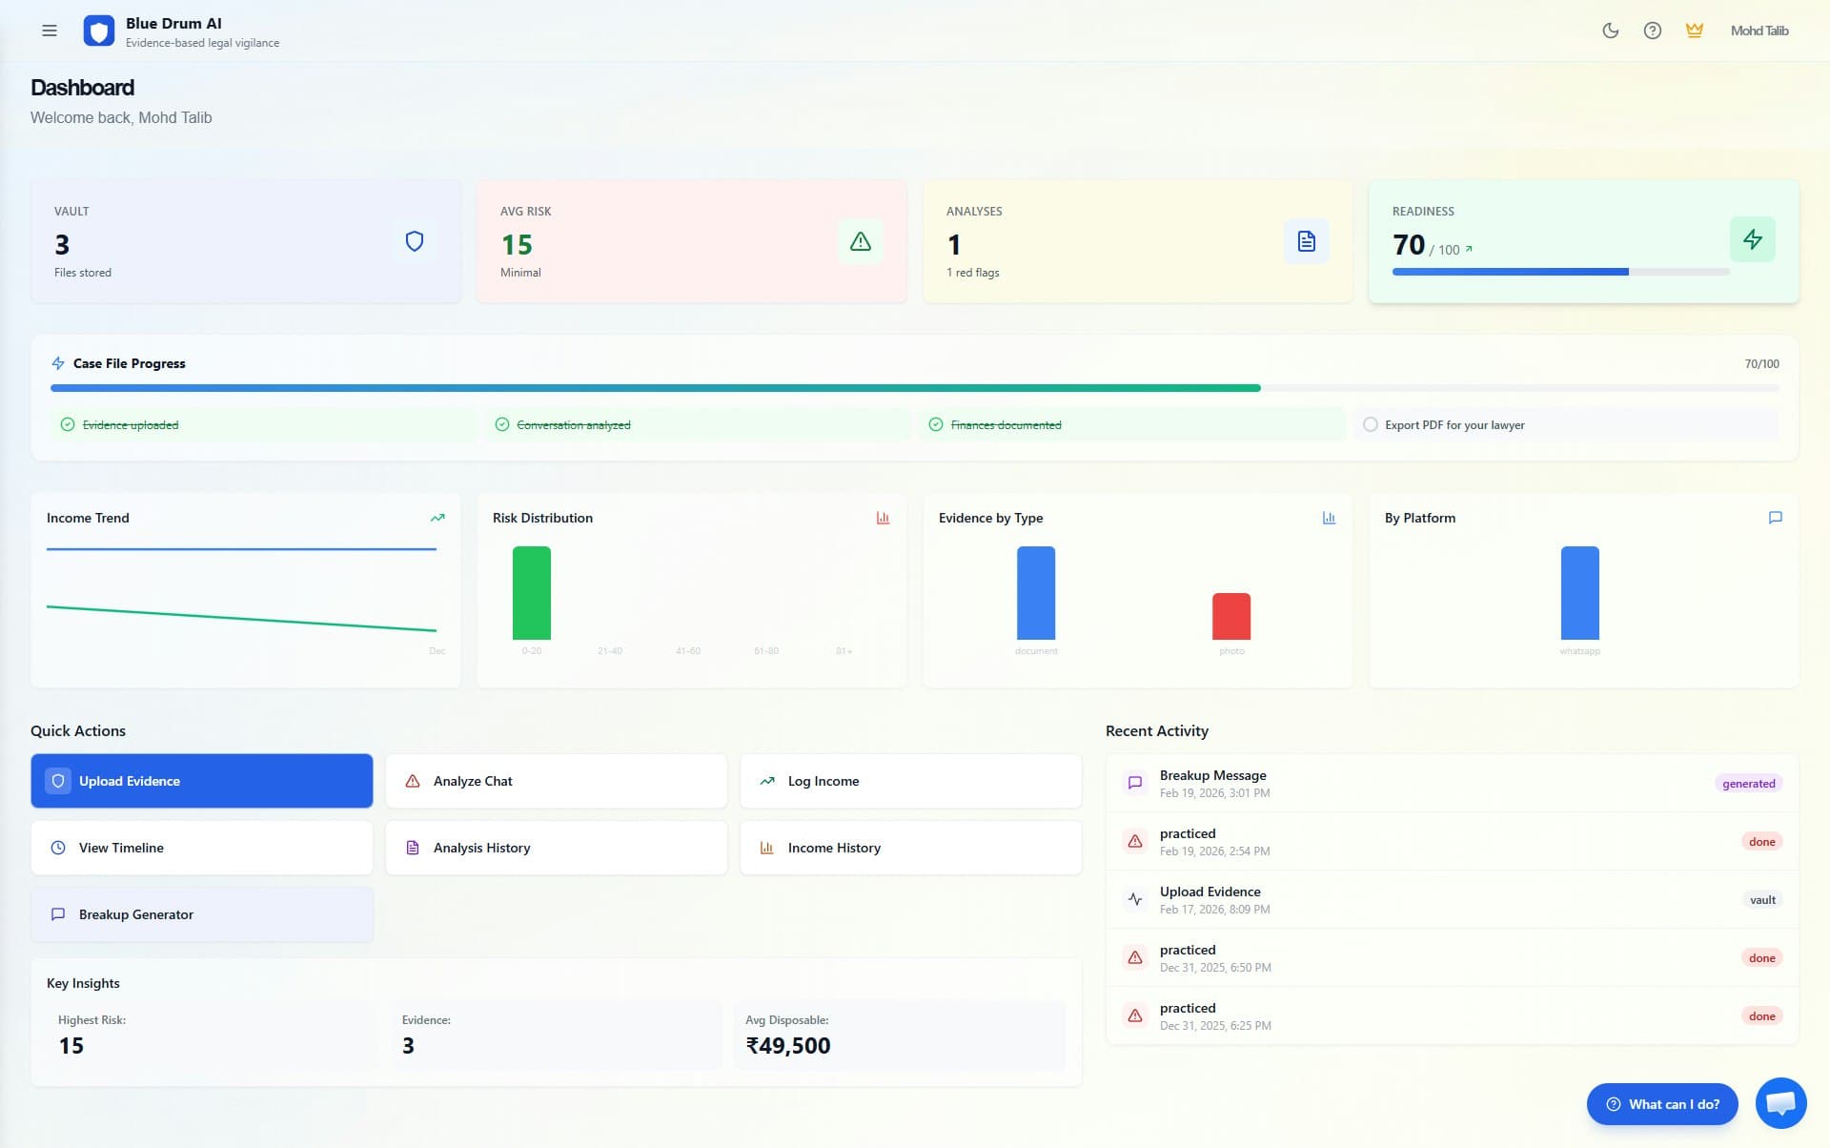Toggle the Evidence uploaded checkmark
The width and height of the screenshot is (1830, 1148).
click(x=67, y=424)
